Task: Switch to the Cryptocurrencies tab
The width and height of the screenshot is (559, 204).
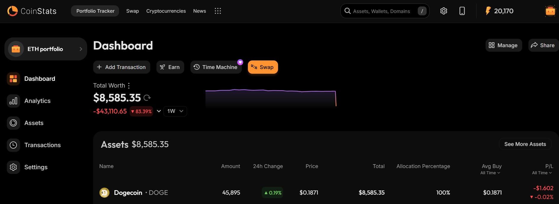Action: (x=166, y=11)
